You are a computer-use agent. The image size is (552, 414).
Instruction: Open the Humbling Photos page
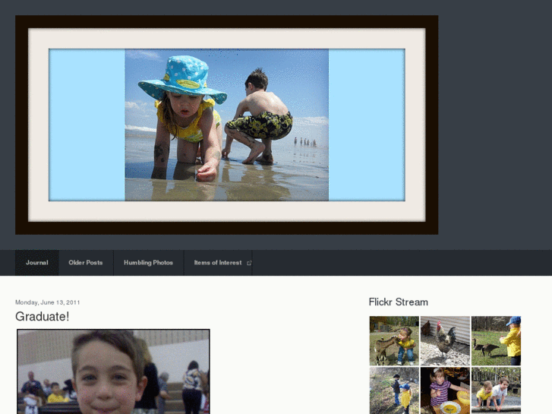click(x=148, y=263)
